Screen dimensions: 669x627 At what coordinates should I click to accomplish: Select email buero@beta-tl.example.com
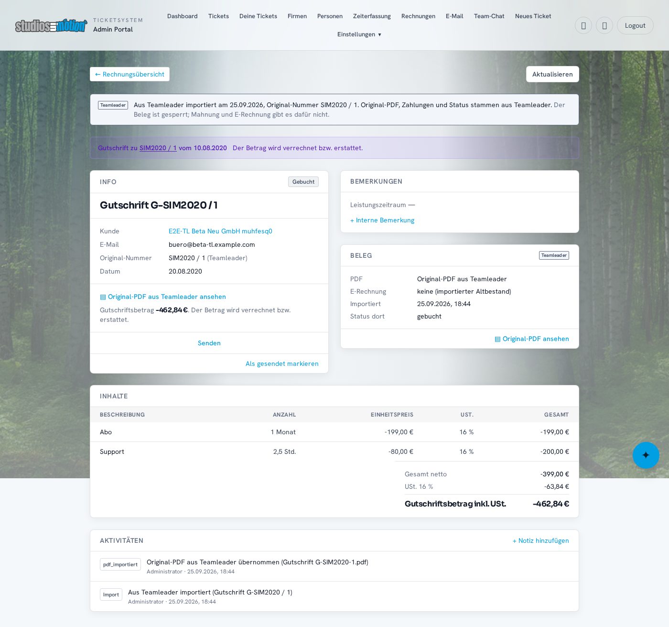tap(212, 244)
